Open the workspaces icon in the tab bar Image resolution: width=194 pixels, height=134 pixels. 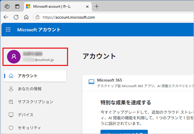(x=7, y=6)
